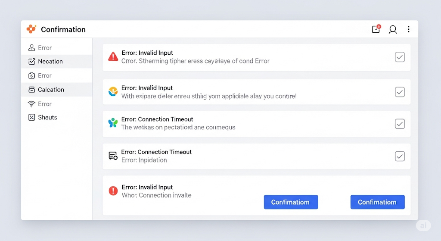The width and height of the screenshot is (441, 241).
Task: Open the three-dot overflow menu
Action: [409, 29]
